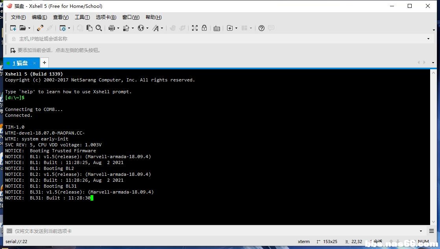Screen dimensions: 440x249
Task: Open the 窗口(W) menu
Action: 131,17
